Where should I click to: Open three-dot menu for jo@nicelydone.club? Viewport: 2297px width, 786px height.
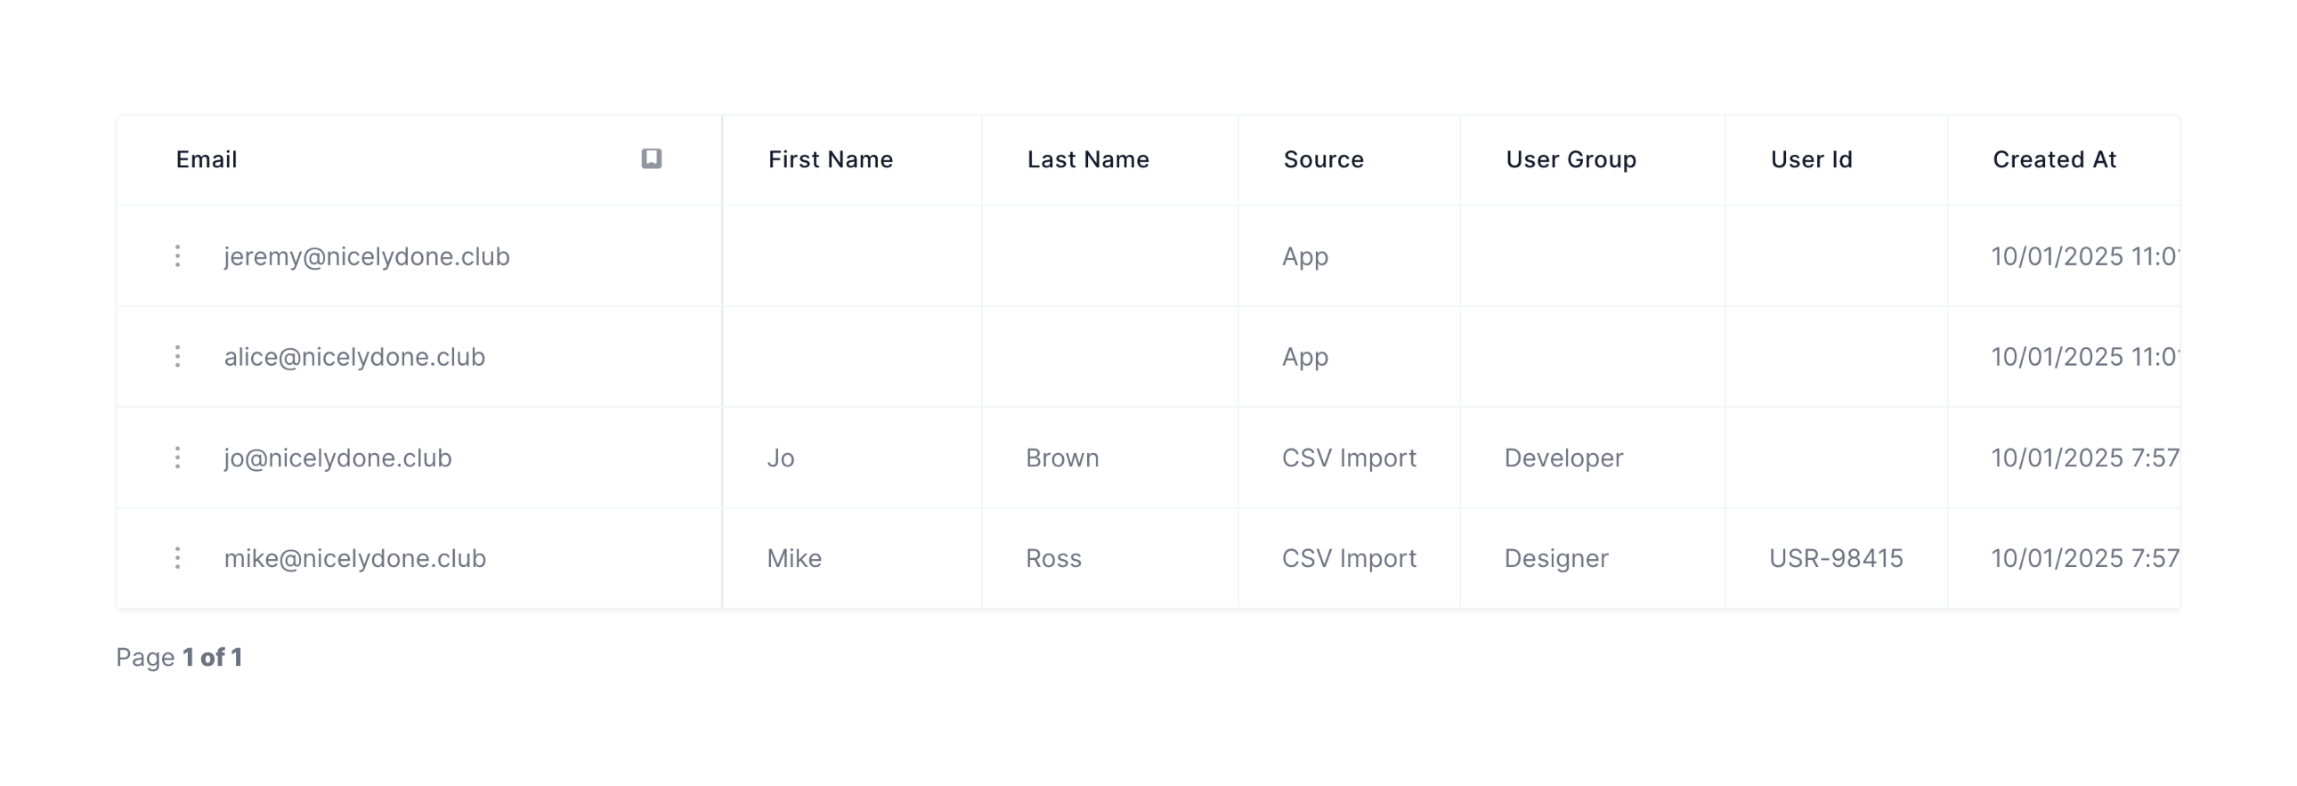click(177, 458)
